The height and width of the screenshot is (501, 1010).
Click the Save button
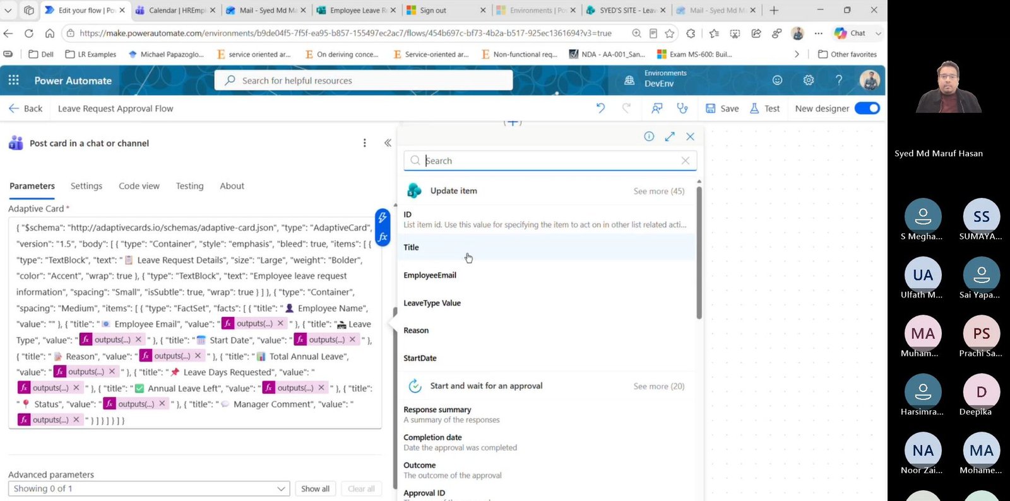[722, 108]
